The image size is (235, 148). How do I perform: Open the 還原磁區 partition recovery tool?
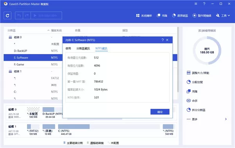(x=180, y=16)
